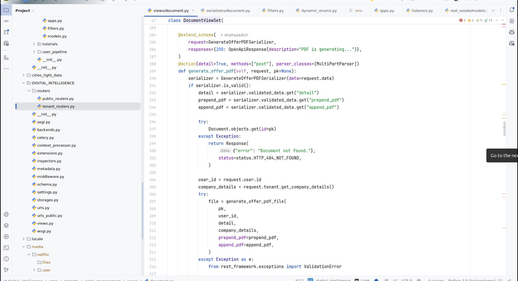The width and height of the screenshot is (518, 281).
Task: Open storages.py in project tree
Action: click(47, 200)
